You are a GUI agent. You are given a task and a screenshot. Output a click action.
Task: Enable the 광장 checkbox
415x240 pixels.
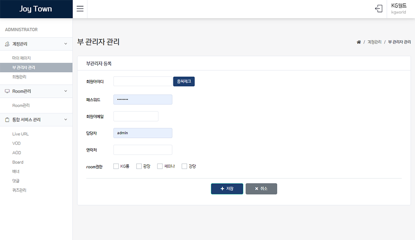pyautogui.click(x=139, y=166)
